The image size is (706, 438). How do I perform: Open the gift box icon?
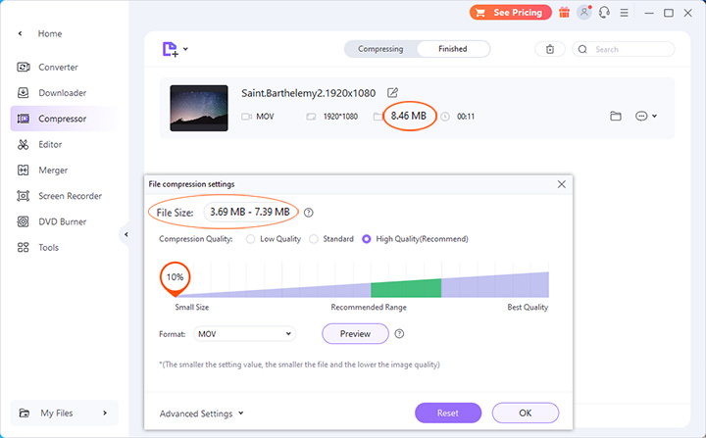(564, 13)
